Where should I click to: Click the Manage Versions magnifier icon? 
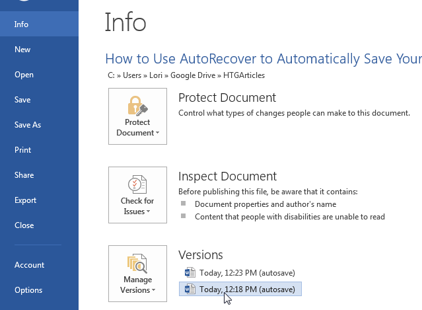click(137, 262)
